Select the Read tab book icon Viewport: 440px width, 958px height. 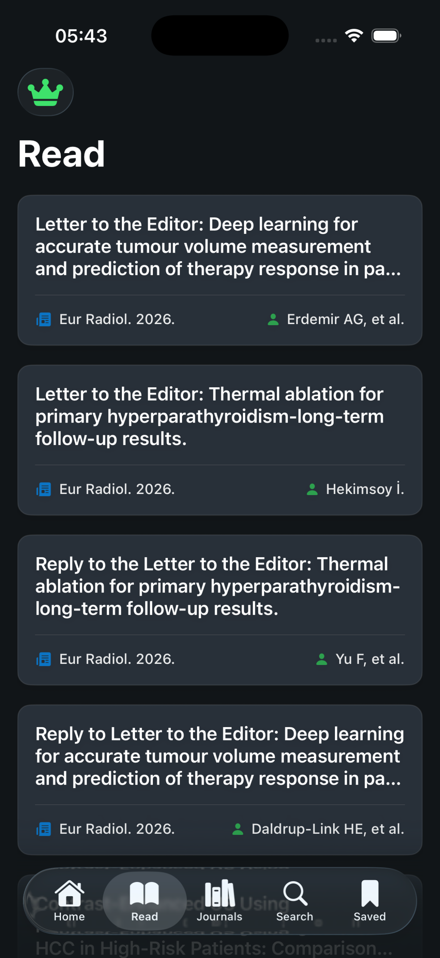[144, 894]
